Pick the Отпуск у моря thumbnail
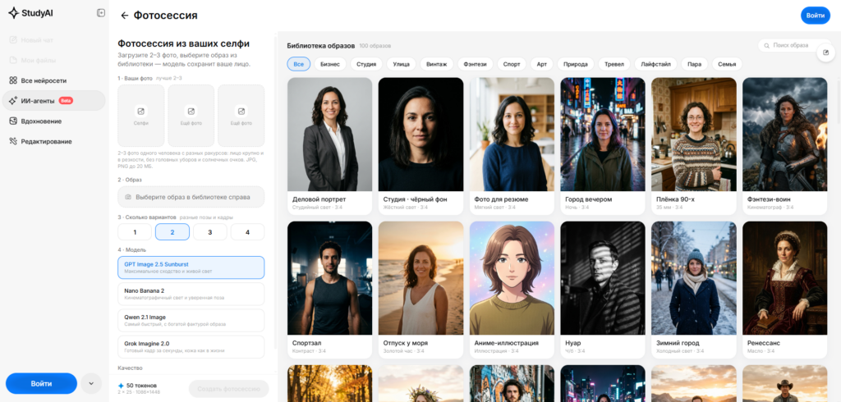This screenshot has height=402, width=841. [421, 278]
